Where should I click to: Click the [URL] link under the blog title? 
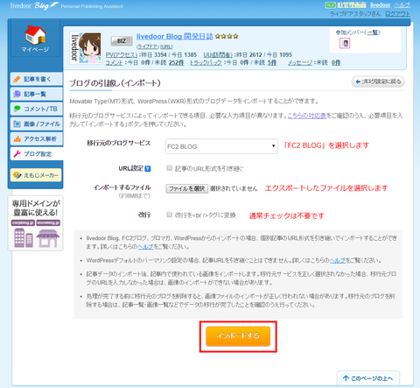pos(166,46)
